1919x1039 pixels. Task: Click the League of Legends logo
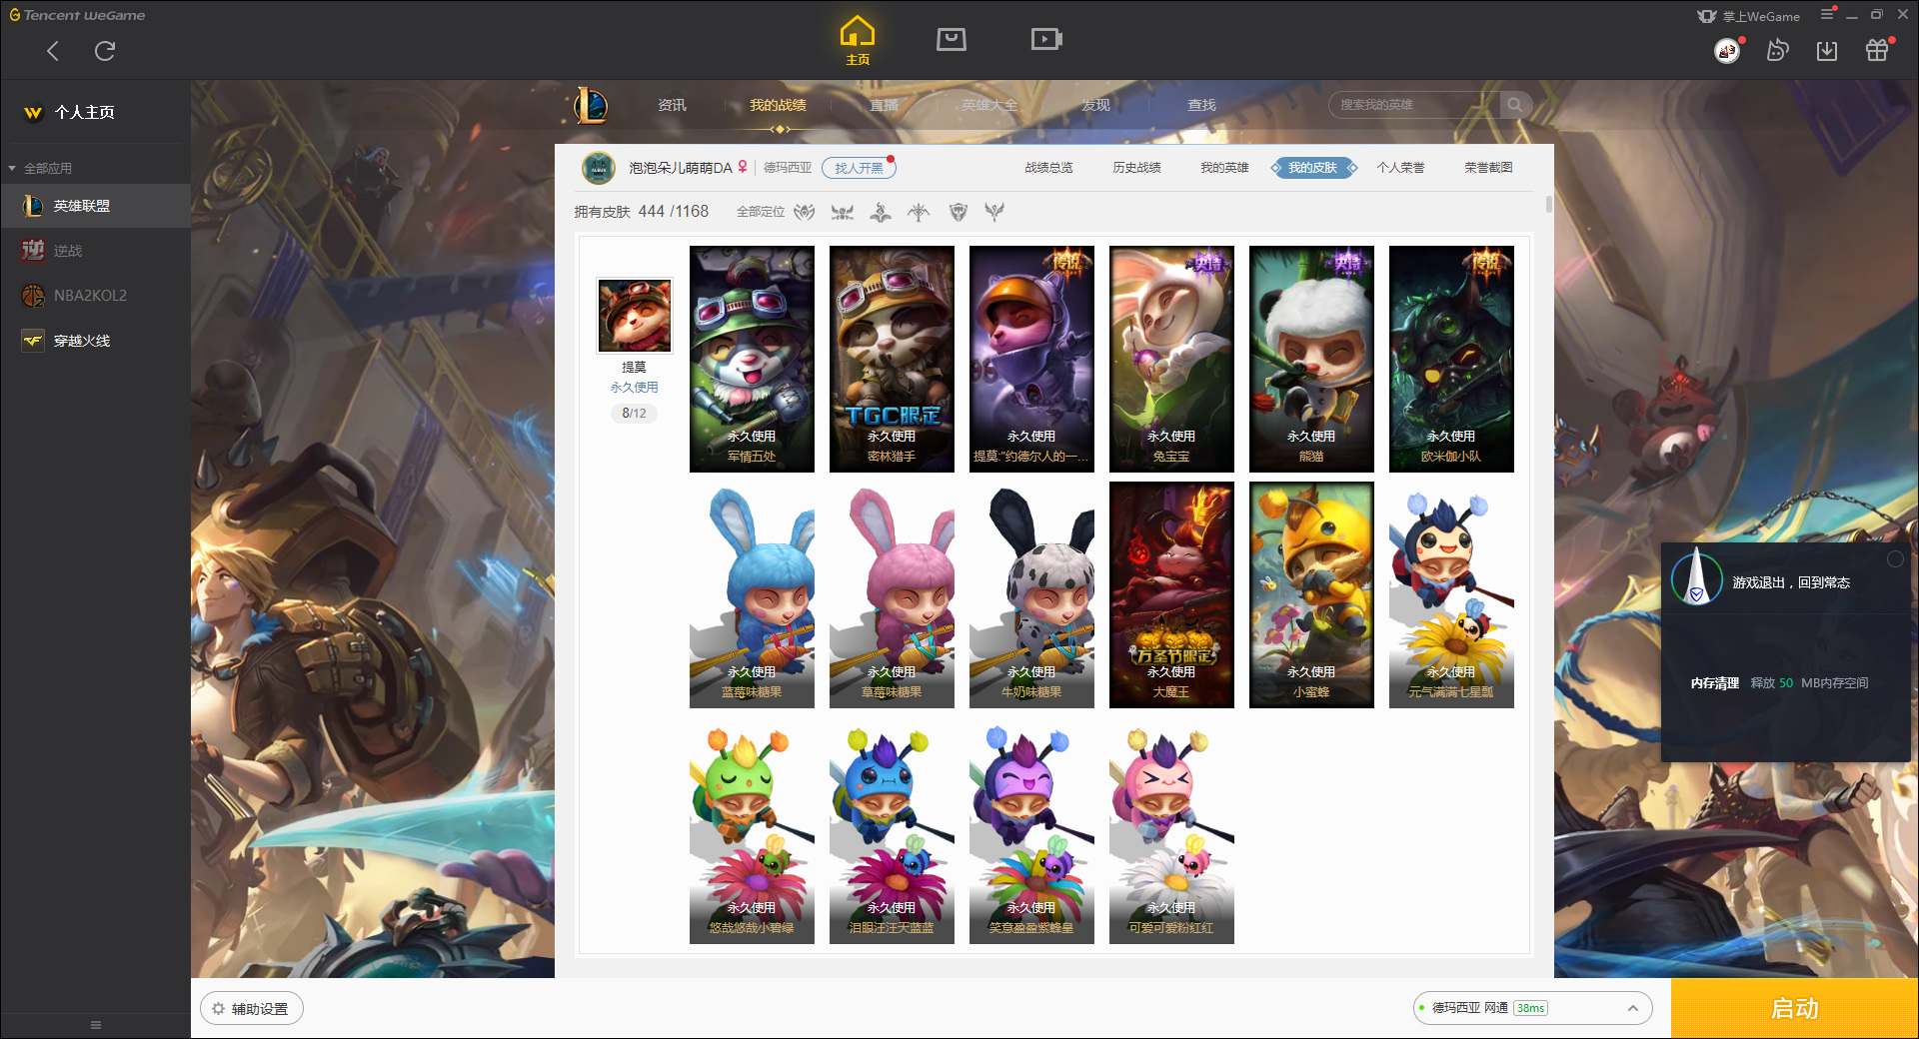point(591,105)
